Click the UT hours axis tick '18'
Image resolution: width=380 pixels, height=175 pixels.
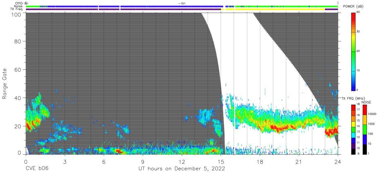click(x=260, y=161)
